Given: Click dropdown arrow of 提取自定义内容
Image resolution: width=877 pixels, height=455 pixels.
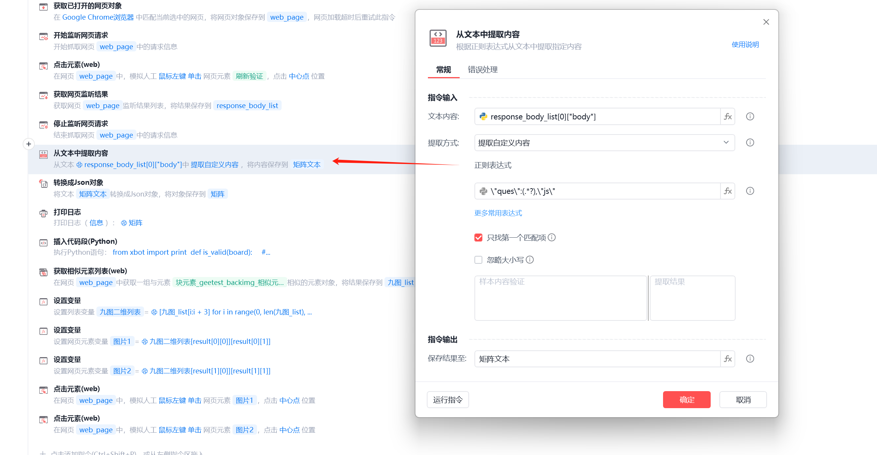Looking at the screenshot, I should coord(726,142).
